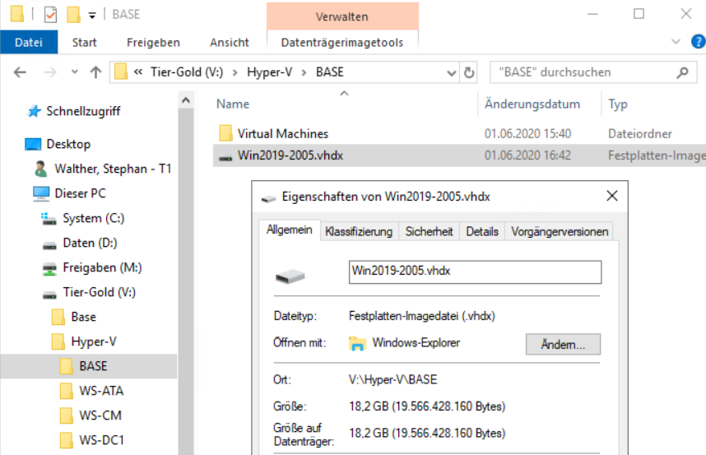
Task: Select Desktop in the navigation tree
Action: pyautogui.click(x=68, y=144)
